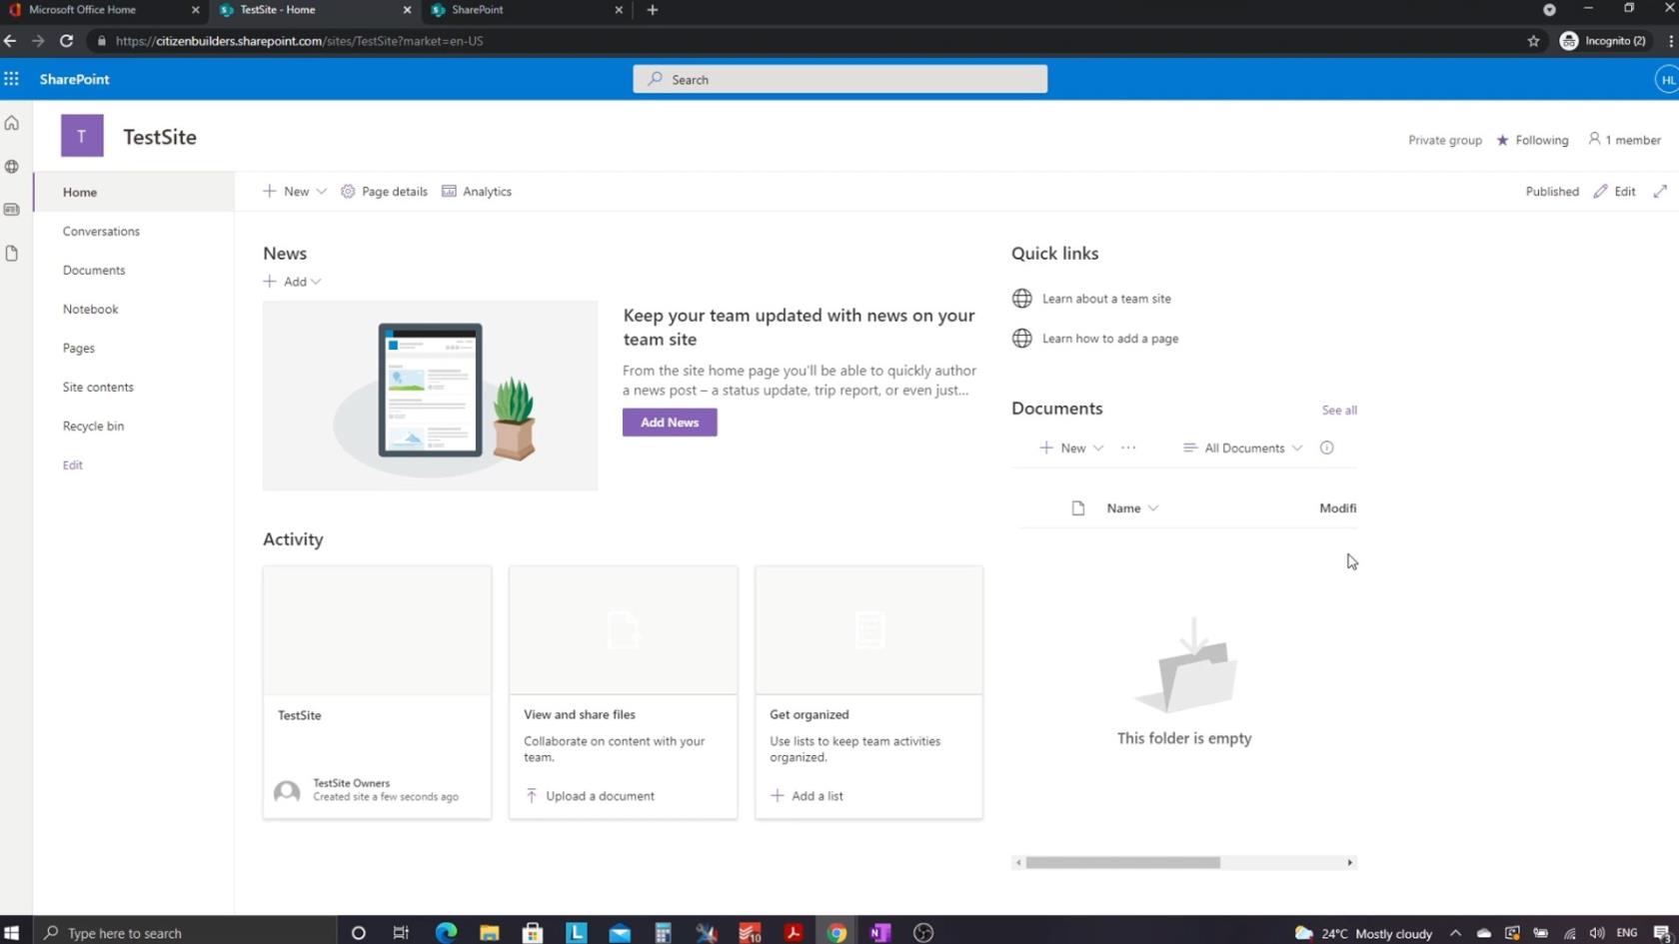This screenshot has width=1679, height=944.
Task: Click the SharePoint search box
Action: (839, 79)
